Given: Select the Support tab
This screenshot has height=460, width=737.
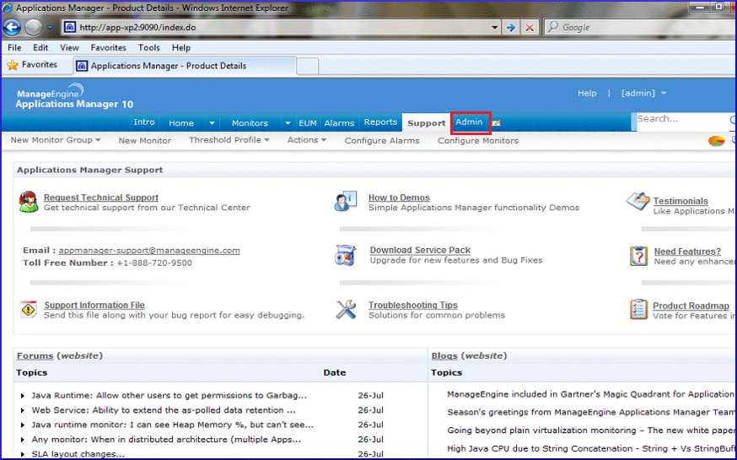Looking at the screenshot, I should [427, 122].
